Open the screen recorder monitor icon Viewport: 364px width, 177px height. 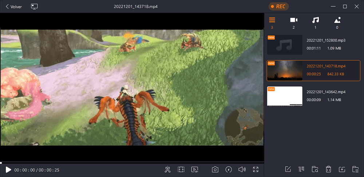[34, 7]
